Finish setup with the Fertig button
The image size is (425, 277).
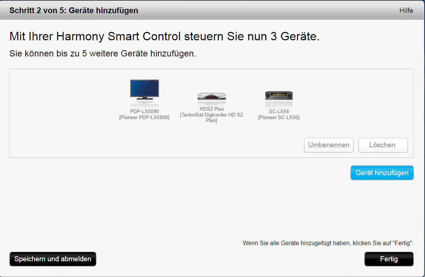point(389,259)
